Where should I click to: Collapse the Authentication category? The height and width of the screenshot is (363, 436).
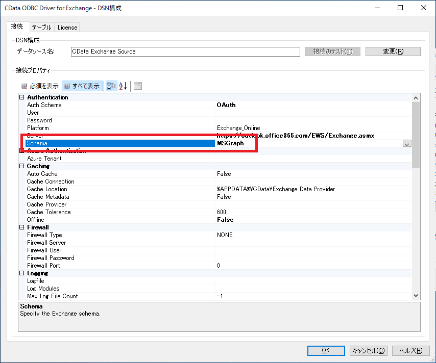[x=21, y=97]
